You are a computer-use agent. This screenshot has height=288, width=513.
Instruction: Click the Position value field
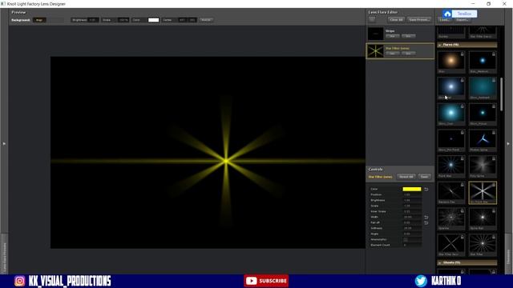[x=412, y=194]
